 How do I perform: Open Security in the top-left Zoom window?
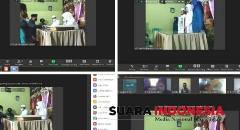(7, 63)
